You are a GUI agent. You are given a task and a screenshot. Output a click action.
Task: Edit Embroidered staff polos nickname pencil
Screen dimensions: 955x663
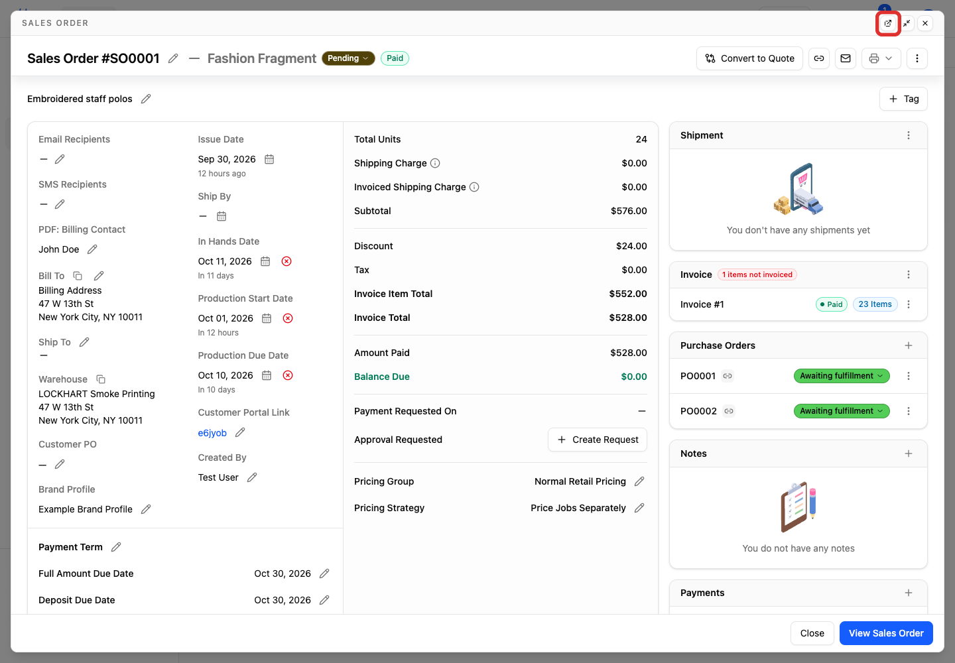tap(146, 99)
